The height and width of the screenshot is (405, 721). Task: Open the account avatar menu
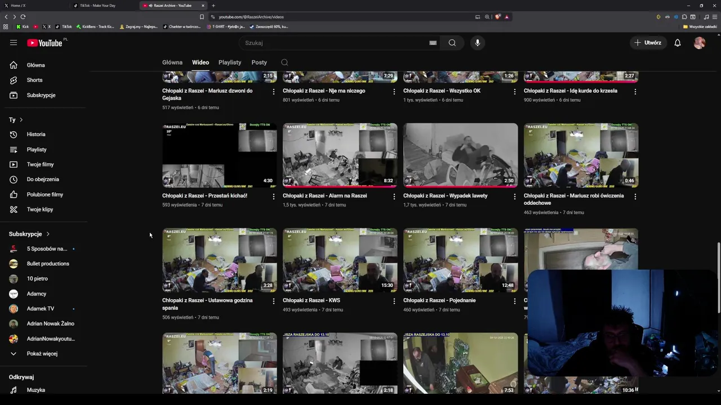700,43
